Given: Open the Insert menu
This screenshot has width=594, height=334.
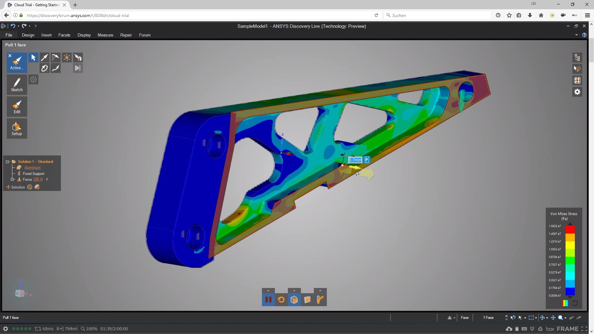Looking at the screenshot, I should pos(46,35).
